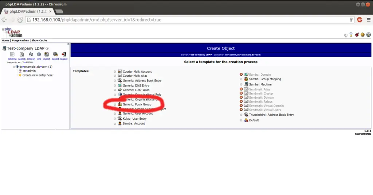Open the Chromium hamburger menu
Image resolution: width=373 pixels, height=195 pixels.
(x=369, y=20)
